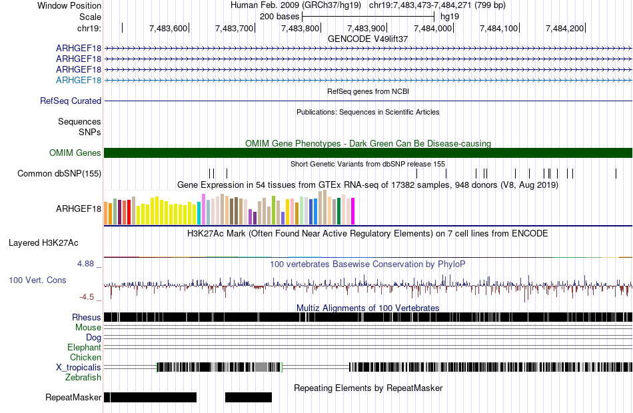Click the 4.88 PhyloP maximum value
This screenshot has height=413, width=633.
tap(85, 264)
